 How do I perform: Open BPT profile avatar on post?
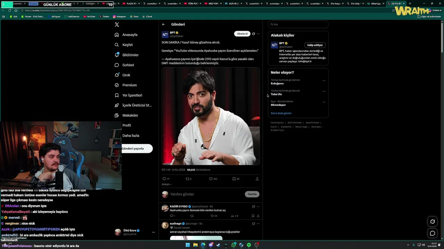[165, 35]
